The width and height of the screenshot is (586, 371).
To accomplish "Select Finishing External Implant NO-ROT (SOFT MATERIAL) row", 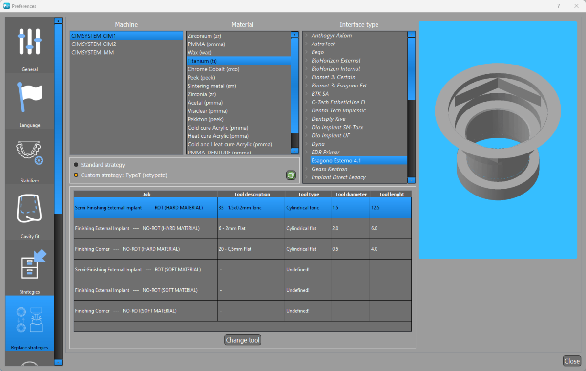I will (x=243, y=290).
